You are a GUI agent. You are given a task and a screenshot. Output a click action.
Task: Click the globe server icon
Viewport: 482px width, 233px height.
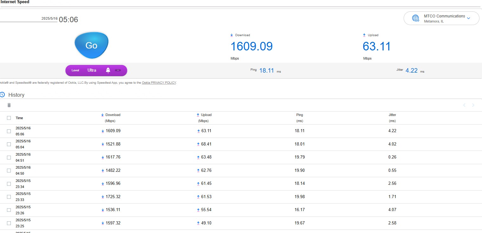[x=415, y=18]
